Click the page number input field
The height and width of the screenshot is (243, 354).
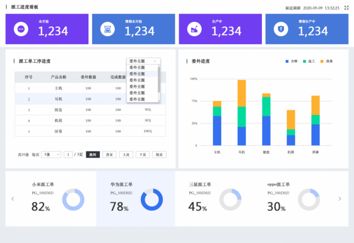tap(68, 154)
